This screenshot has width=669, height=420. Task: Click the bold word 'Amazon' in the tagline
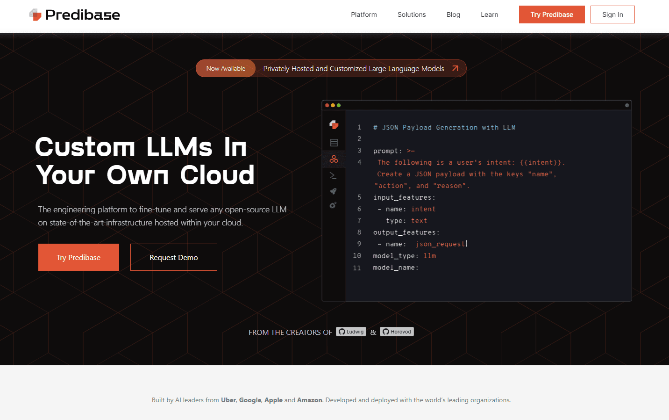coord(309,400)
